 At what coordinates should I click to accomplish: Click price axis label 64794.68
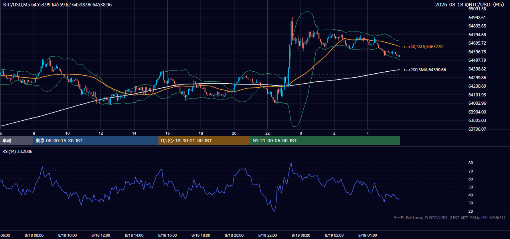[x=477, y=35]
